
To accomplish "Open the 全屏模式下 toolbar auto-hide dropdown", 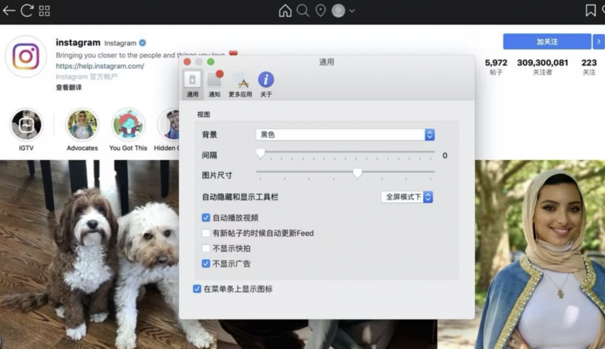I will [x=407, y=197].
